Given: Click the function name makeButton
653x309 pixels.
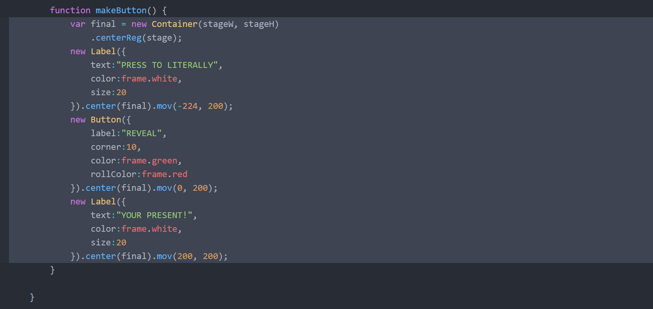Looking at the screenshot, I should pyautogui.click(x=121, y=11).
